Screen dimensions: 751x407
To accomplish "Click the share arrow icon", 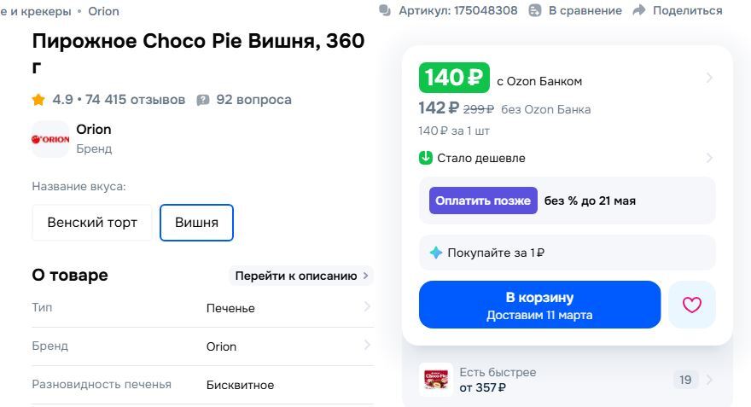I will [639, 10].
